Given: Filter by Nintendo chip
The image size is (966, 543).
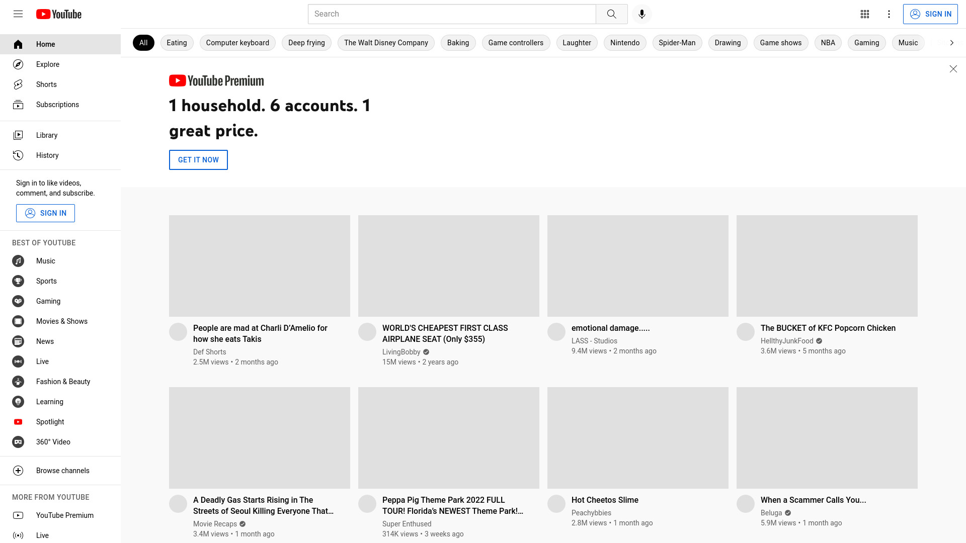Looking at the screenshot, I should 625,43.
